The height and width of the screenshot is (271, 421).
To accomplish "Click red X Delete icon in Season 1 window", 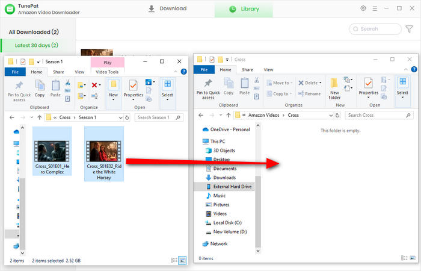I will coord(96,86).
